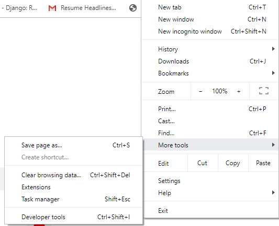Click the greyed Create shortcut entry
This screenshot has width=279, height=226.
(x=74, y=157)
